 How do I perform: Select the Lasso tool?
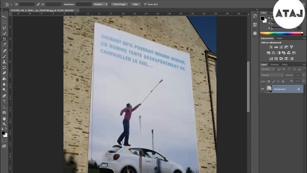[x=4, y=28]
